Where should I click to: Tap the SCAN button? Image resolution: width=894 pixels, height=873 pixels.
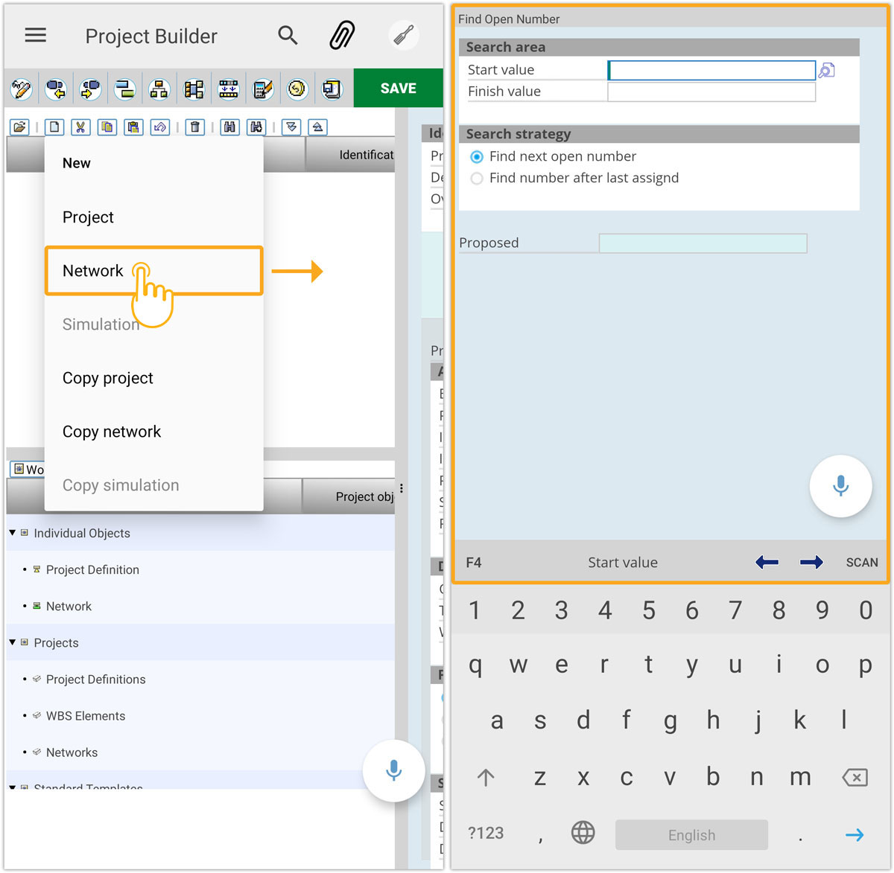pyautogui.click(x=861, y=563)
